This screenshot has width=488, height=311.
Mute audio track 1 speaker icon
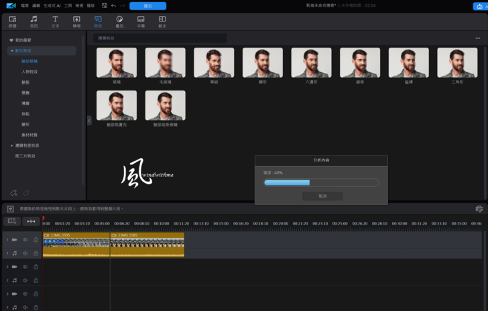(25, 253)
